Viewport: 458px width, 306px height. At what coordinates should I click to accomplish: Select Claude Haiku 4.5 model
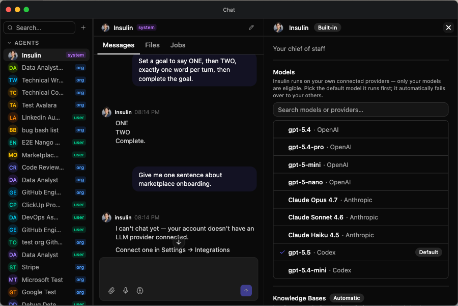[360, 235]
